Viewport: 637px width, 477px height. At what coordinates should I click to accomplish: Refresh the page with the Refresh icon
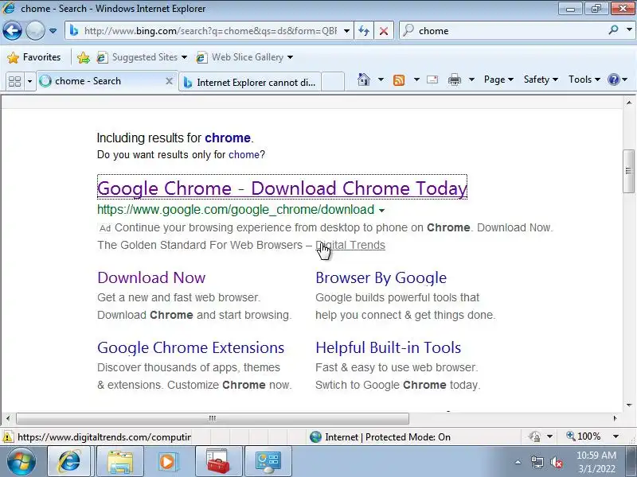[364, 31]
